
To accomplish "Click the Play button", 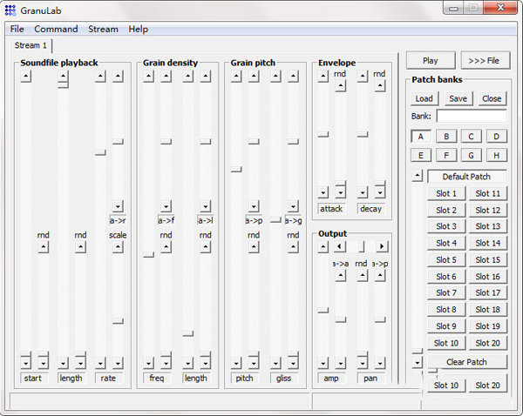I will coord(431,61).
